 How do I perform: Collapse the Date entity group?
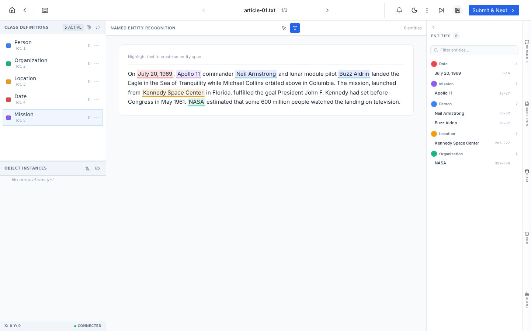474,64
